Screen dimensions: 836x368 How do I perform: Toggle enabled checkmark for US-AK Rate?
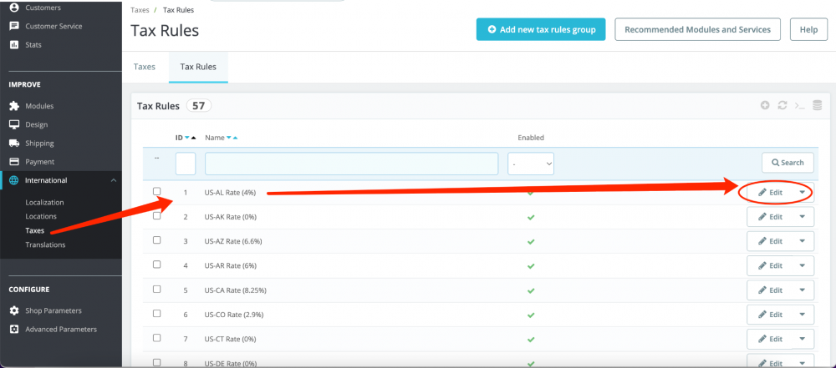pos(531,217)
